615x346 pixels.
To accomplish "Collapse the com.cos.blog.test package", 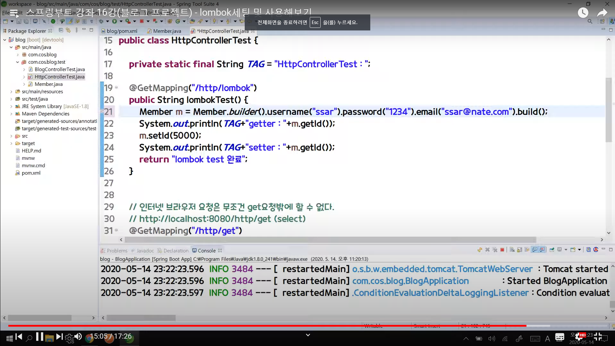I will [x=18, y=62].
